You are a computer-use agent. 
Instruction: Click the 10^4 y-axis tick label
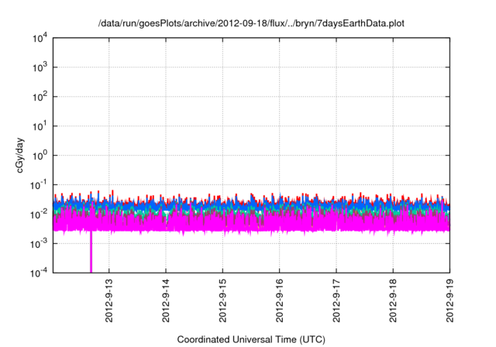(x=39, y=39)
